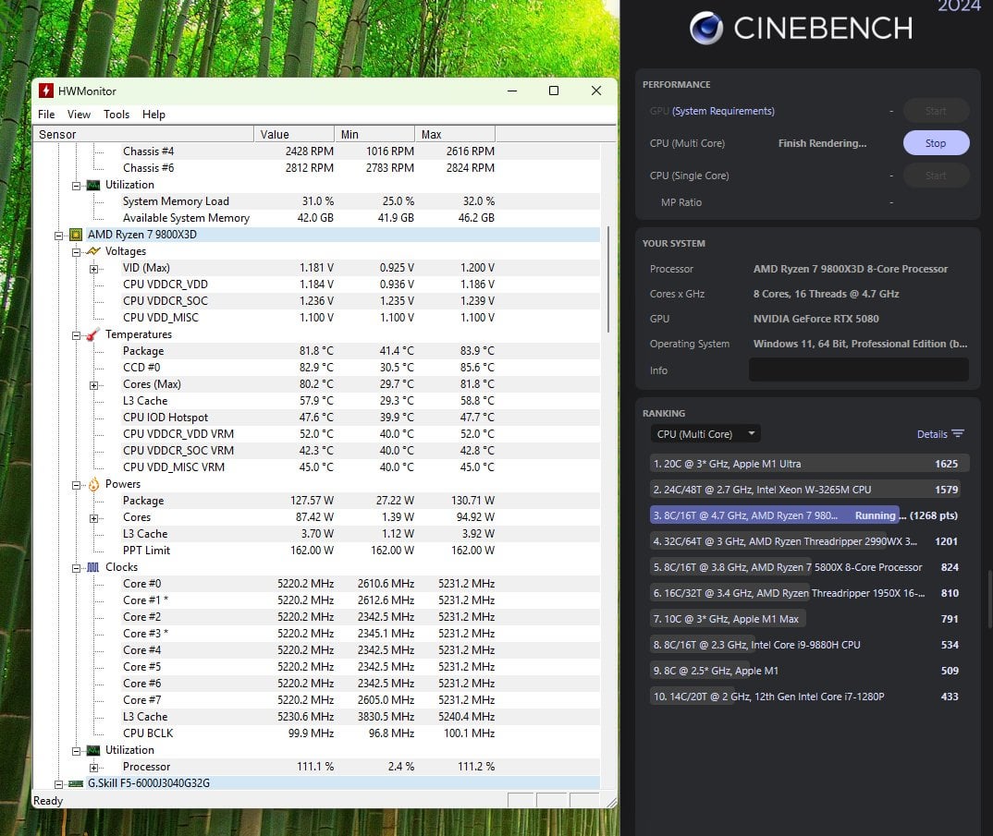Click the Cinebench logo sphere icon
Image resolution: width=993 pixels, height=836 pixels.
tap(706, 28)
